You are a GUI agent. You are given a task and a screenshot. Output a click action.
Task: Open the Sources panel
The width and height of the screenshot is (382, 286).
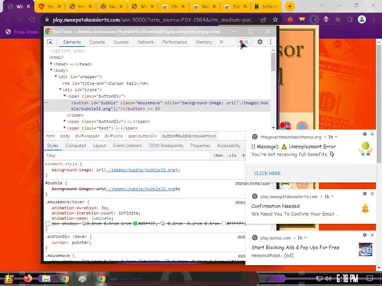pos(121,42)
